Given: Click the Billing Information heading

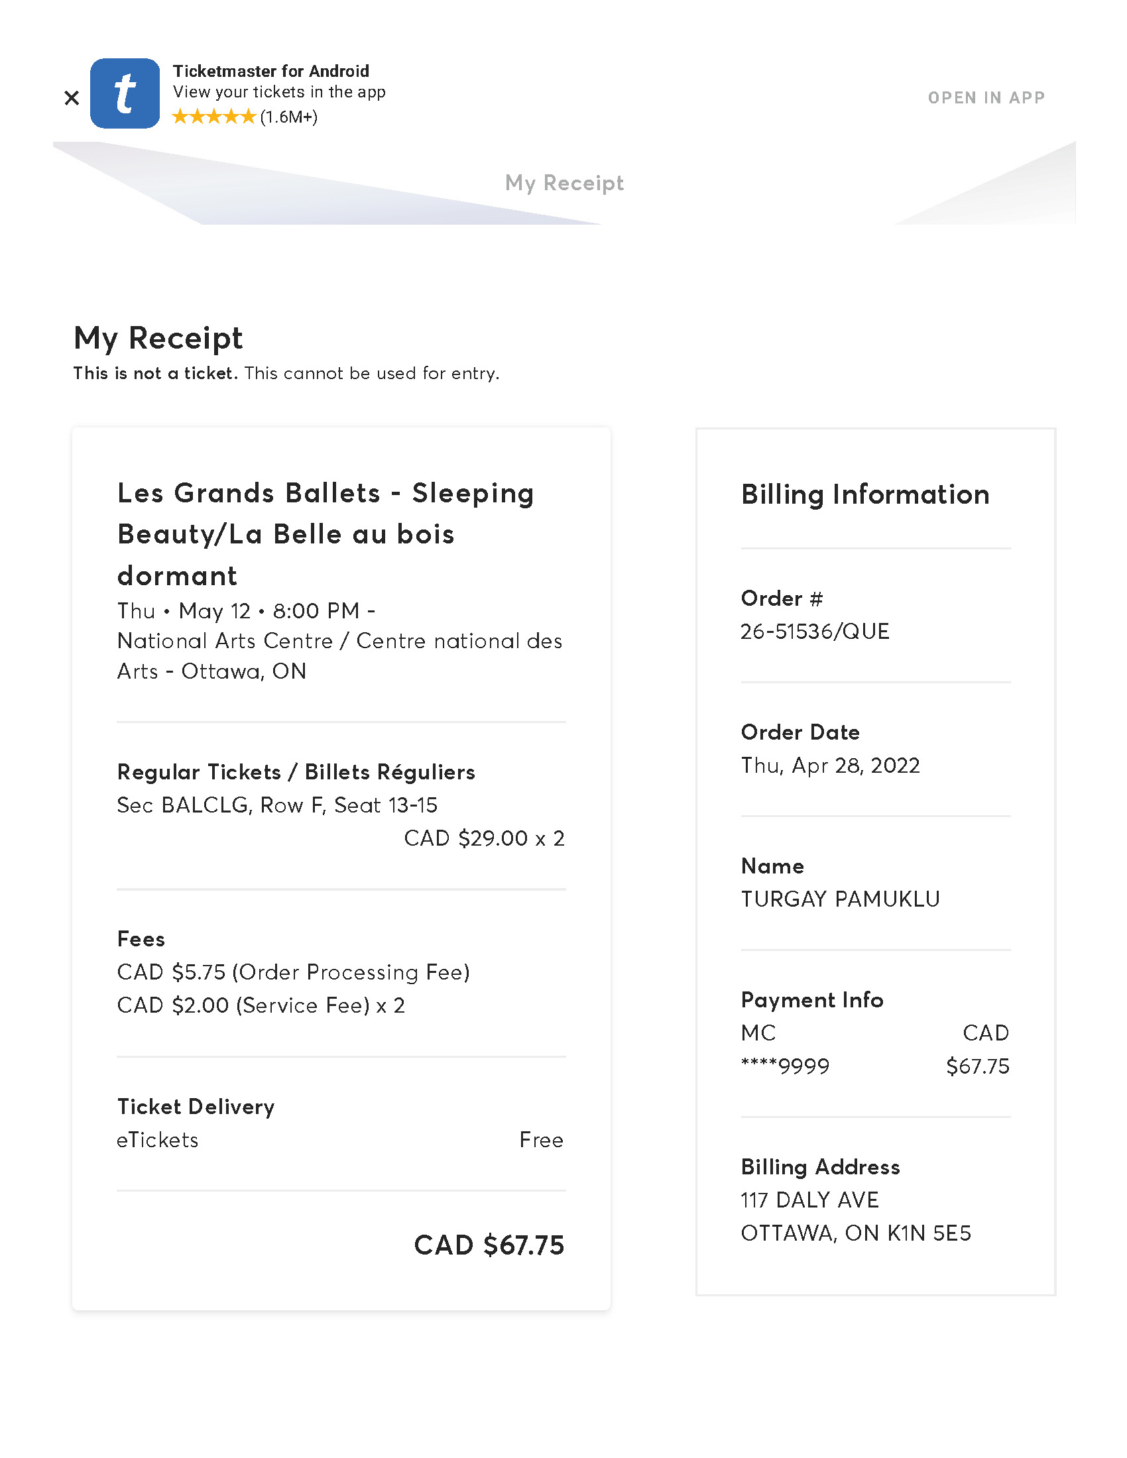Looking at the screenshot, I should point(865,494).
